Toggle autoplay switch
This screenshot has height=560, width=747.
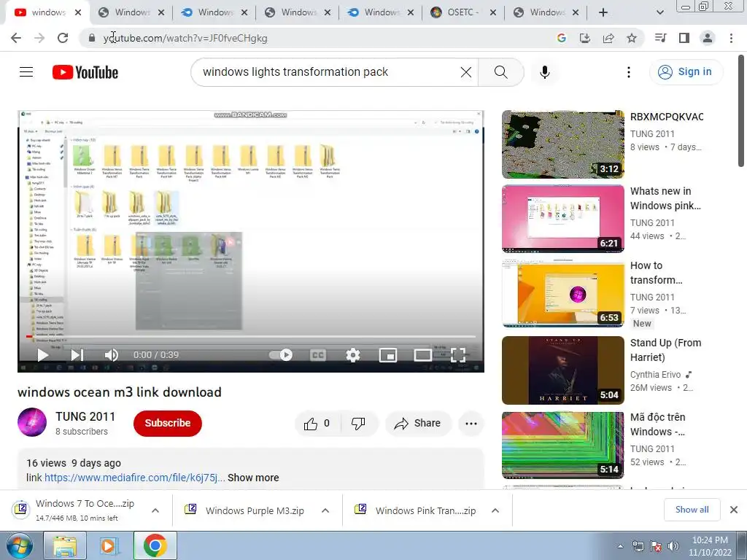281,355
